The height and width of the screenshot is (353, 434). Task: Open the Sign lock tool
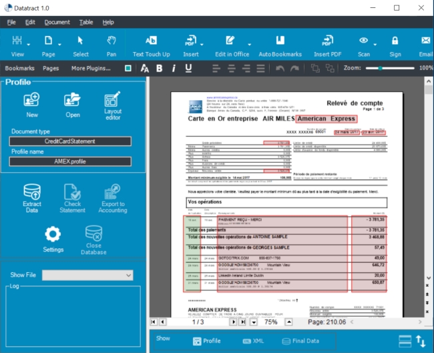(x=395, y=46)
